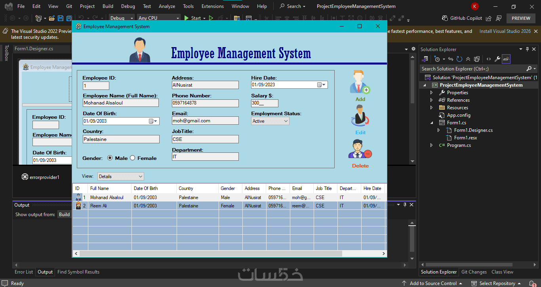This screenshot has width=541, height=287.
Task: Click the Delete employee icon
Action: (360, 149)
